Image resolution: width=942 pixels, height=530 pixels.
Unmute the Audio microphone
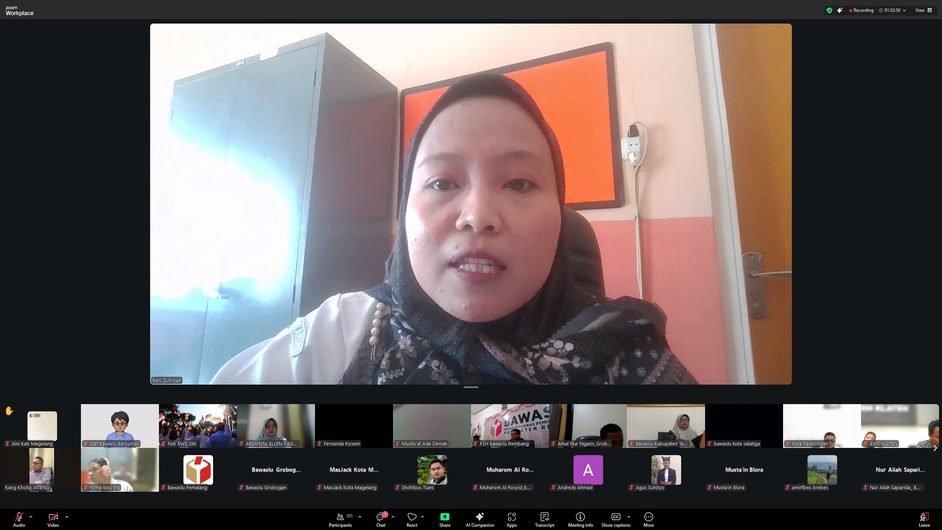(19, 517)
